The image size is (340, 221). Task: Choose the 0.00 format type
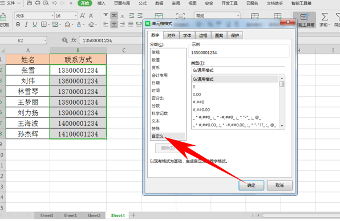click(235, 95)
